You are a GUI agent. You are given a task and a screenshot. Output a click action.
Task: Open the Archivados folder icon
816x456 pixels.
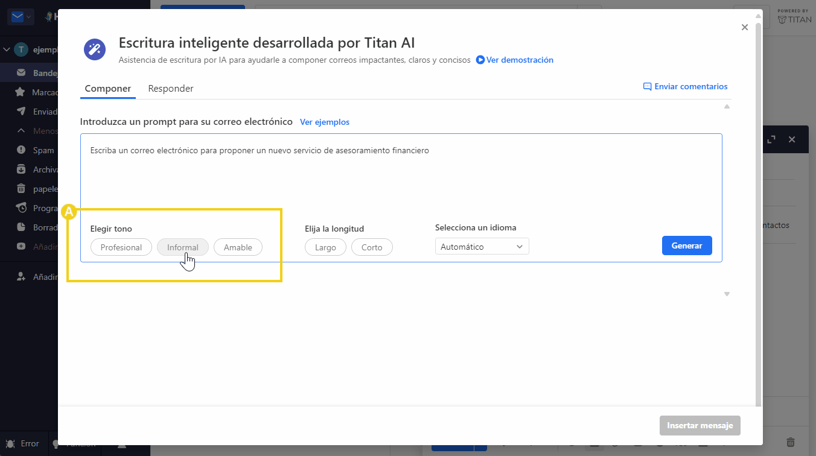(x=21, y=169)
